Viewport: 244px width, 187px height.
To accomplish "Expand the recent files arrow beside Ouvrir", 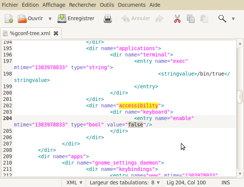I will [50, 19].
